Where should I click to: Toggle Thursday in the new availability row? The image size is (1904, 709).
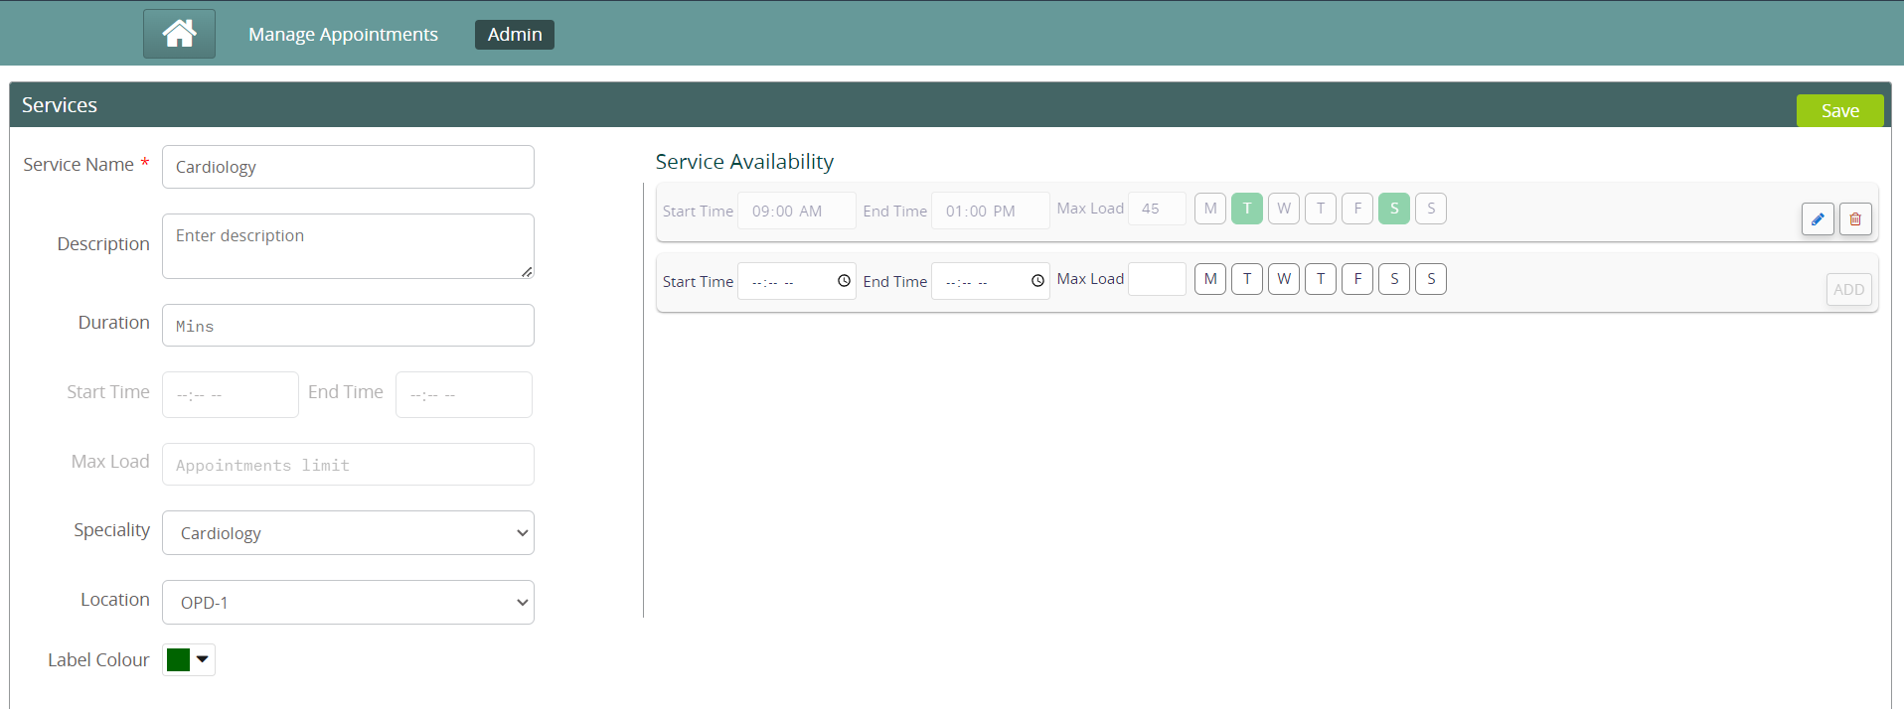click(x=1321, y=279)
